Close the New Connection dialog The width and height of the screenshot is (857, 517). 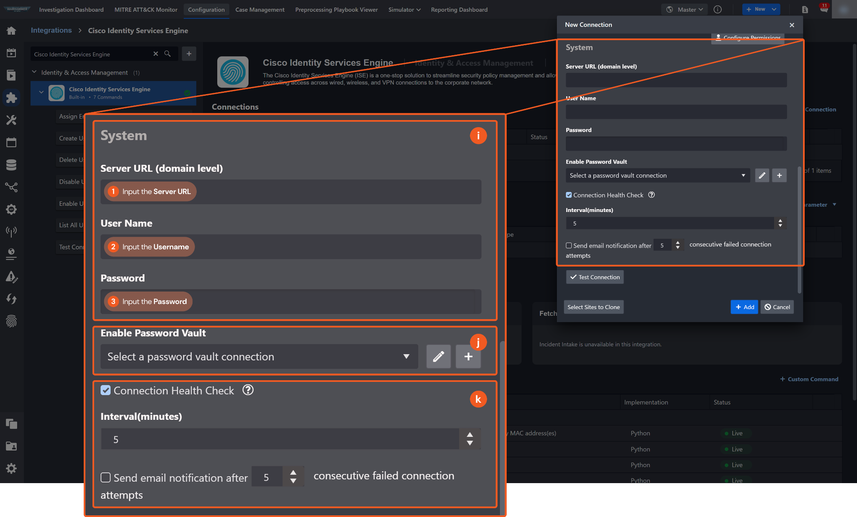tap(792, 25)
